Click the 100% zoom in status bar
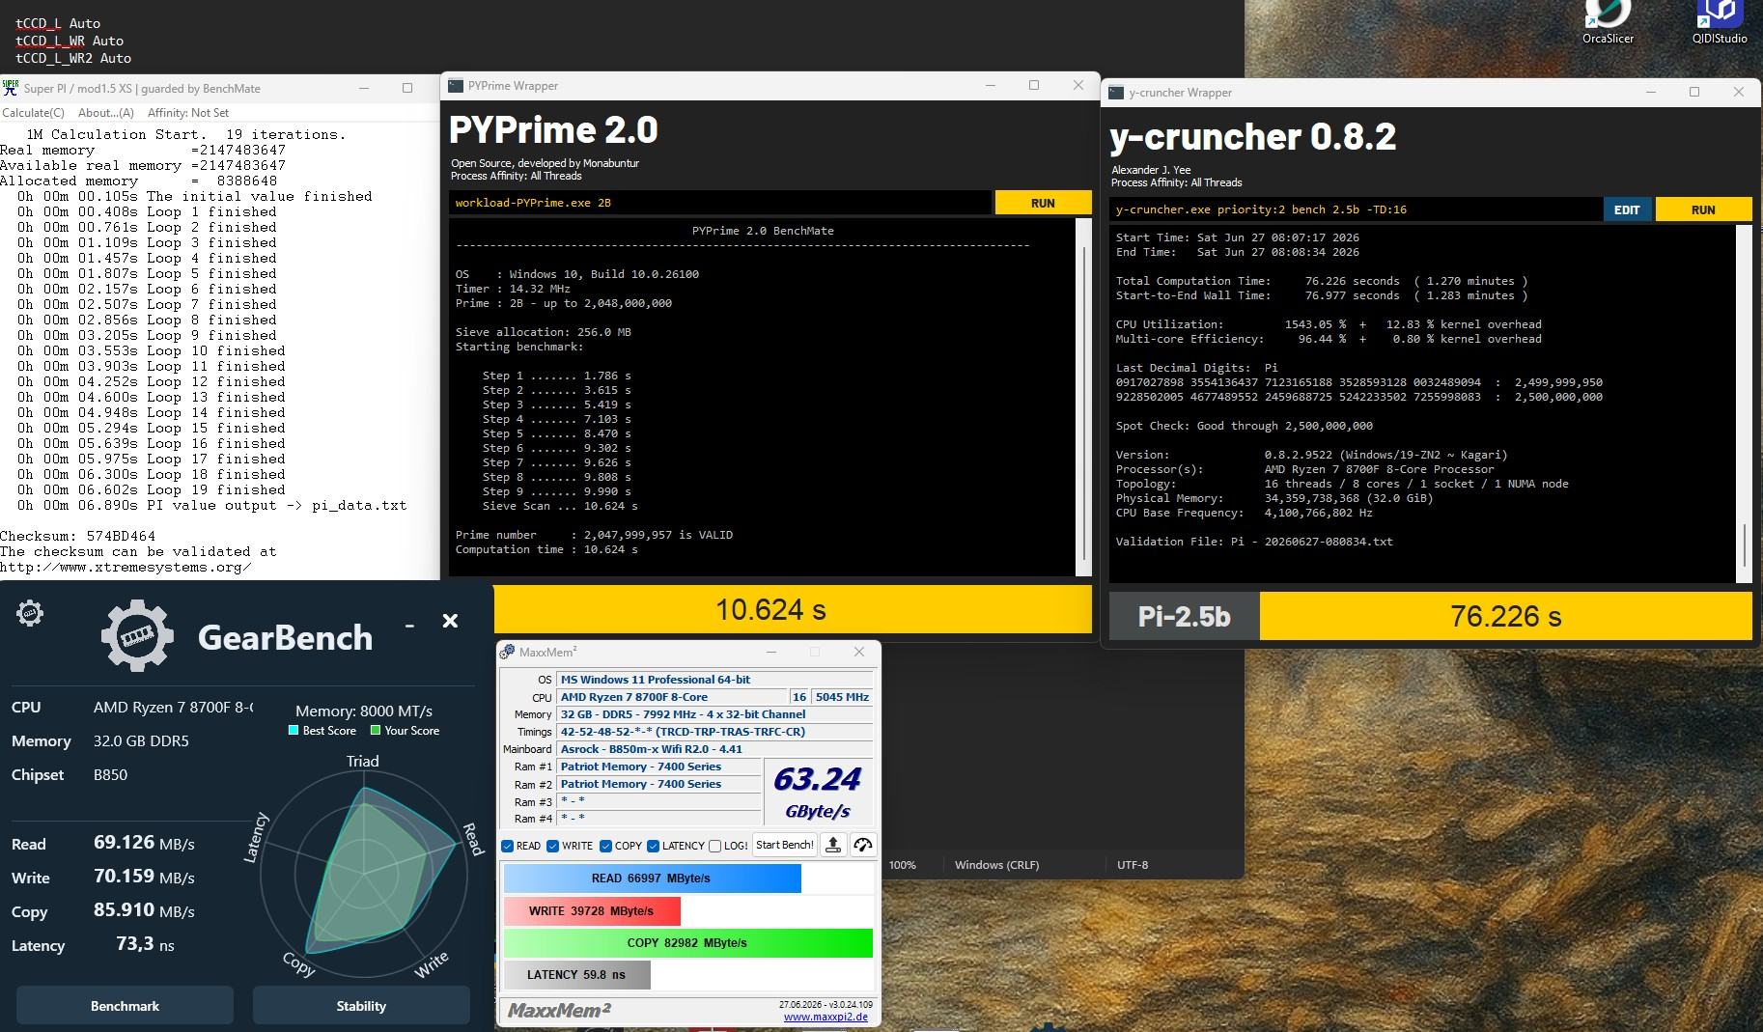The image size is (1763, 1032). [x=903, y=865]
